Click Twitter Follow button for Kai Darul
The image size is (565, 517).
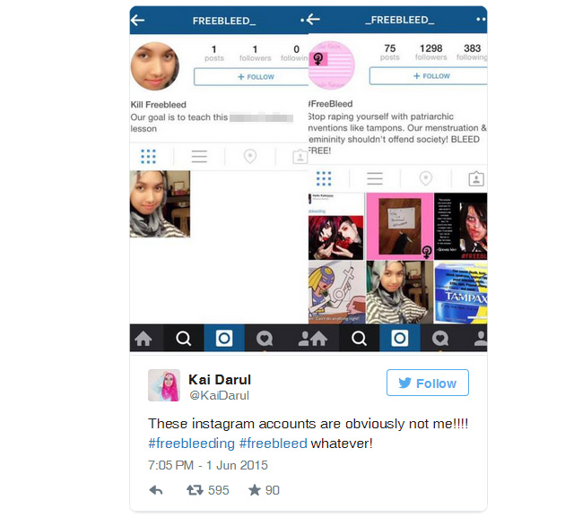(x=428, y=383)
